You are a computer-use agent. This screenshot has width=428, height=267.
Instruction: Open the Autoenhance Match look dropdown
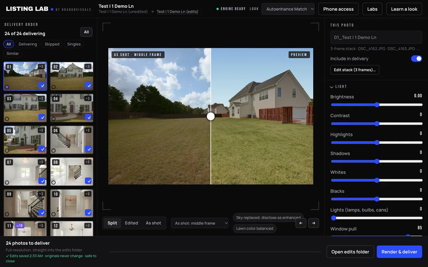[288, 9]
